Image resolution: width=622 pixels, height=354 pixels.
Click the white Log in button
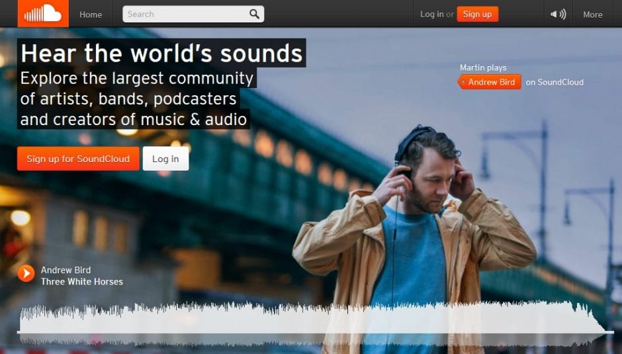pos(165,159)
